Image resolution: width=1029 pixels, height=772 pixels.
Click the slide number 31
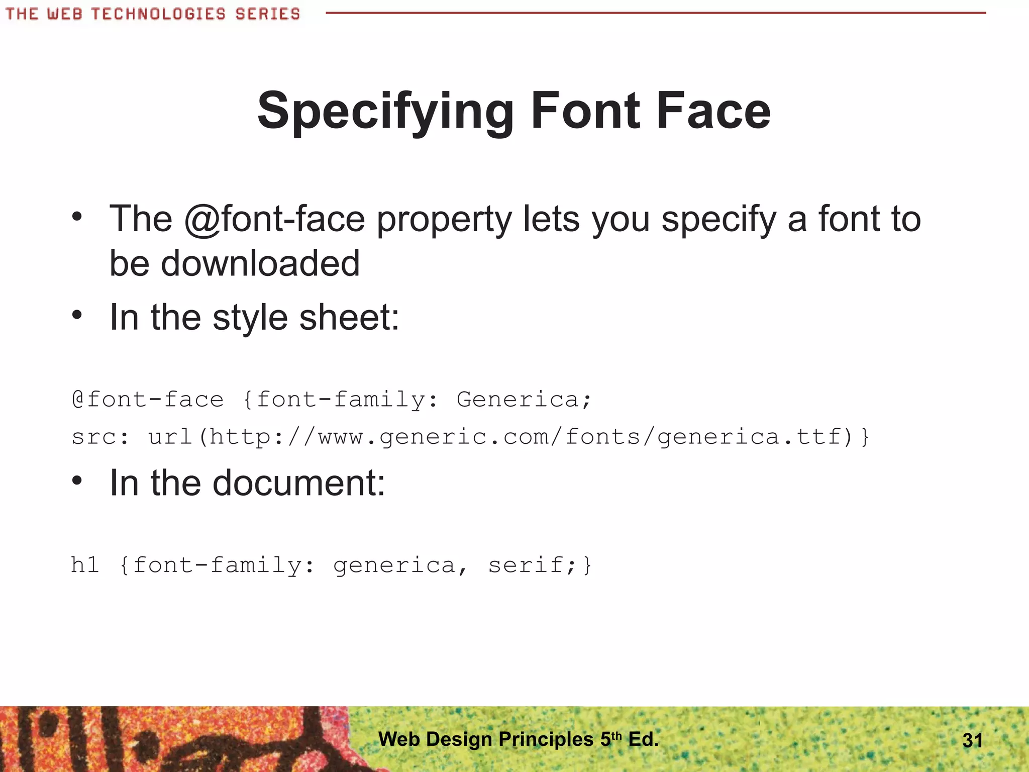coord(973,740)
